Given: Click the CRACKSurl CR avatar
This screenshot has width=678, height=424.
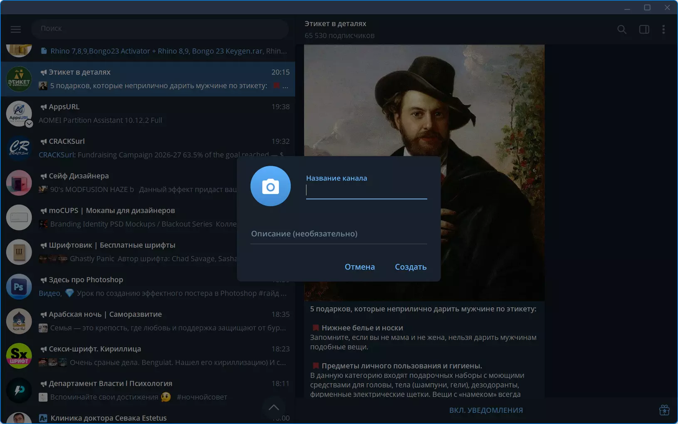Looking at the screenshot, I should 19,148.
